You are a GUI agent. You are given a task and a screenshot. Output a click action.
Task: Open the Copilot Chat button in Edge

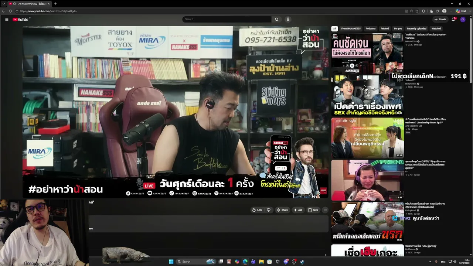tap(461, 11)
